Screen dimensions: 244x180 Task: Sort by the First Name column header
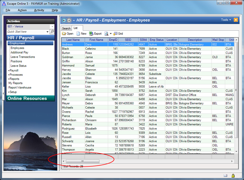(x=96, y=40)
